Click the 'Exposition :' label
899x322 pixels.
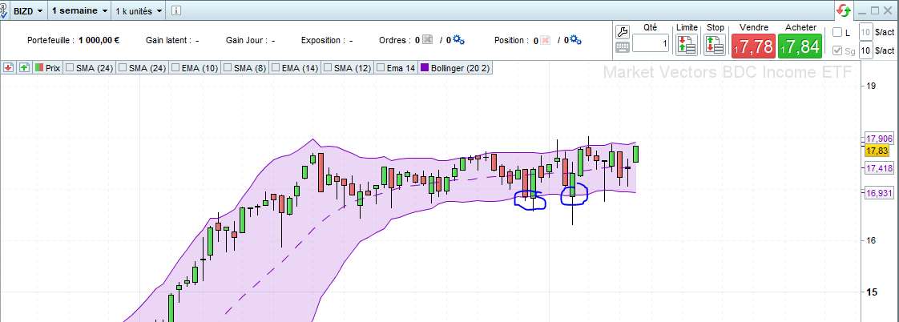(323, 40)
